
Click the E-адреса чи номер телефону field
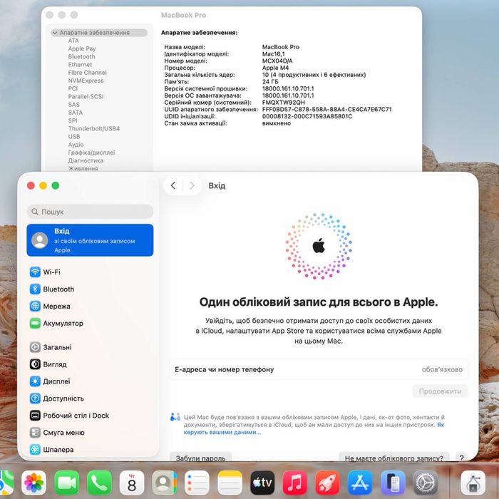tap(319, 369)
